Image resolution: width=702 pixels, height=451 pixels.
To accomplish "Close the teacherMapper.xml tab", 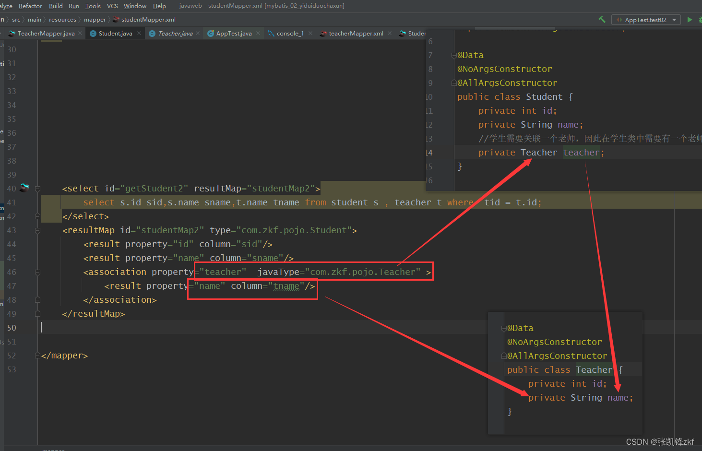I will coord(390,33).
